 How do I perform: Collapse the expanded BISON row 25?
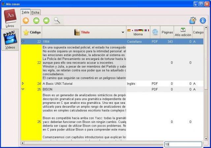23,89
